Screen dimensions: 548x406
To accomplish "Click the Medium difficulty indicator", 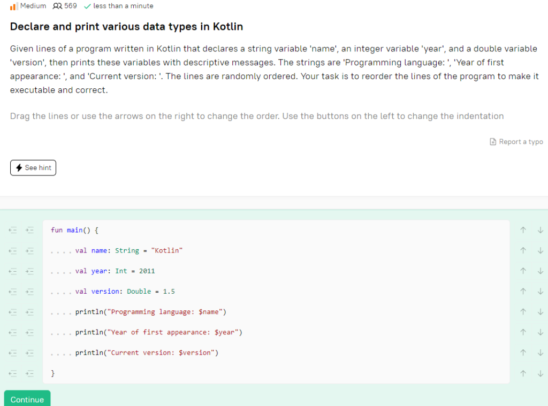I will click(x=28, y=6).
